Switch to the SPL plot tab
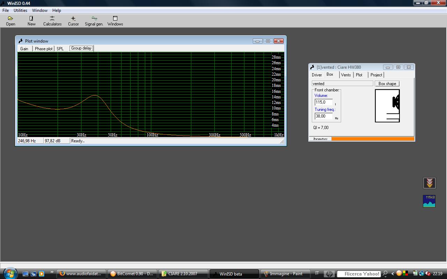This screenshot has width=447, height=279. [60, 49]
